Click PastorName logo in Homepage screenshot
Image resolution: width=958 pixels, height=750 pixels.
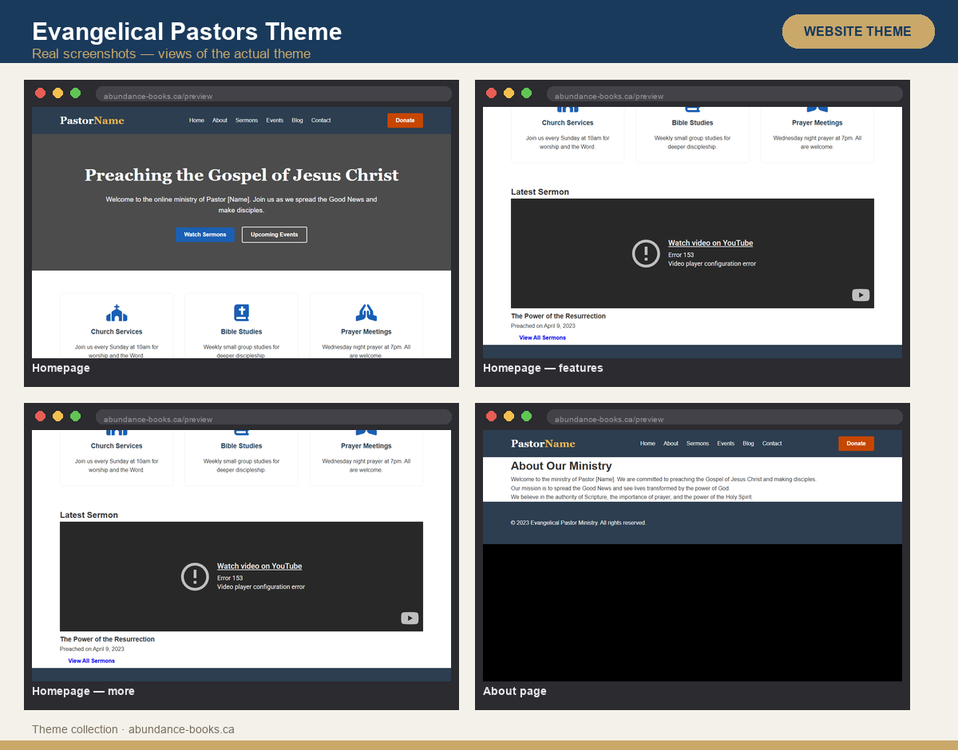[92, 120]
